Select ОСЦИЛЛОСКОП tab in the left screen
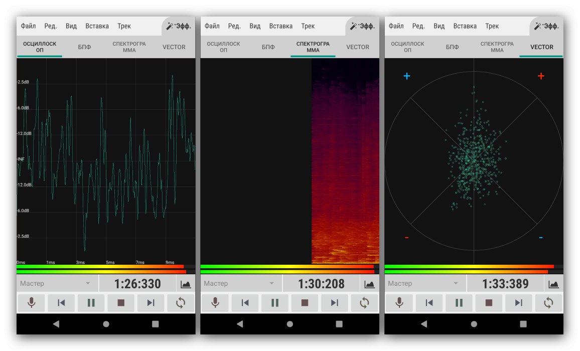This screenshot has width=580, height=351. (x=40, y=47)
